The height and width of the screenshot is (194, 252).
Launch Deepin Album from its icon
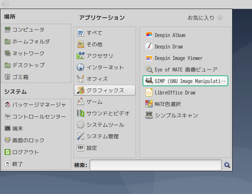pyautogui.click(x=149, y=35)
